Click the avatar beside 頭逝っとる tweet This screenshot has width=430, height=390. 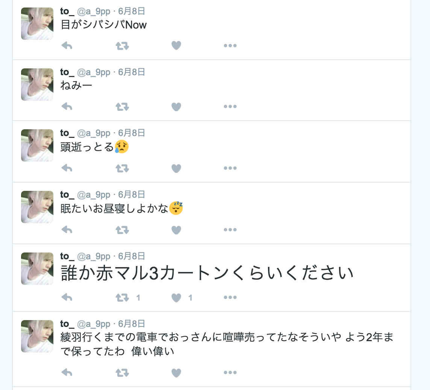[x=37, y=145]
